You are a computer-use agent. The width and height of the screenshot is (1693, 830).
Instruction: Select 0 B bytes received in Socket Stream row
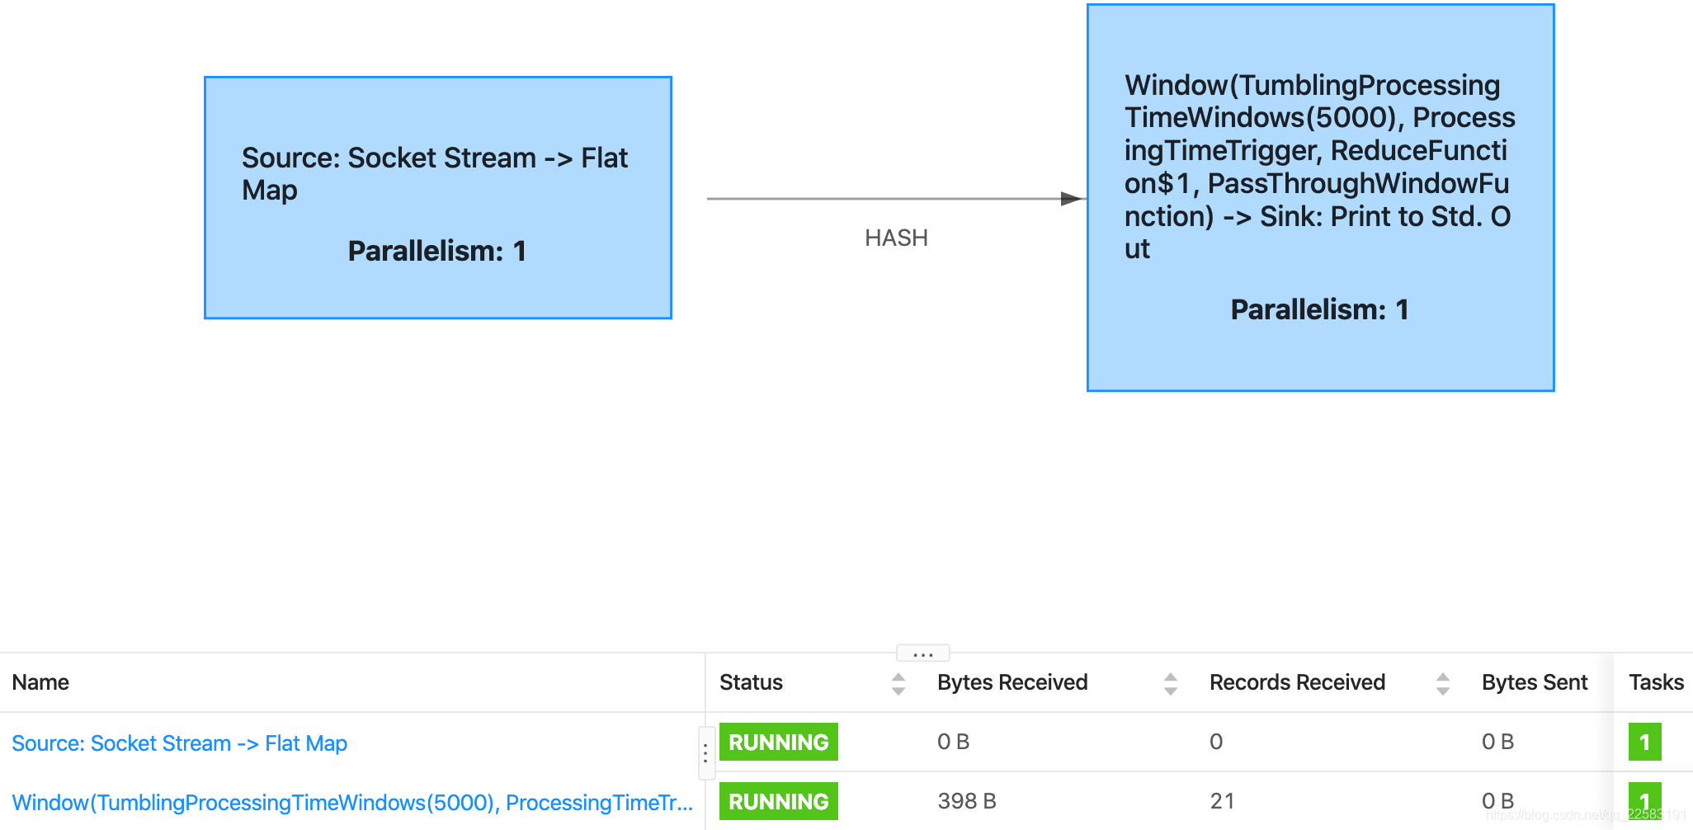pos(954,742)
